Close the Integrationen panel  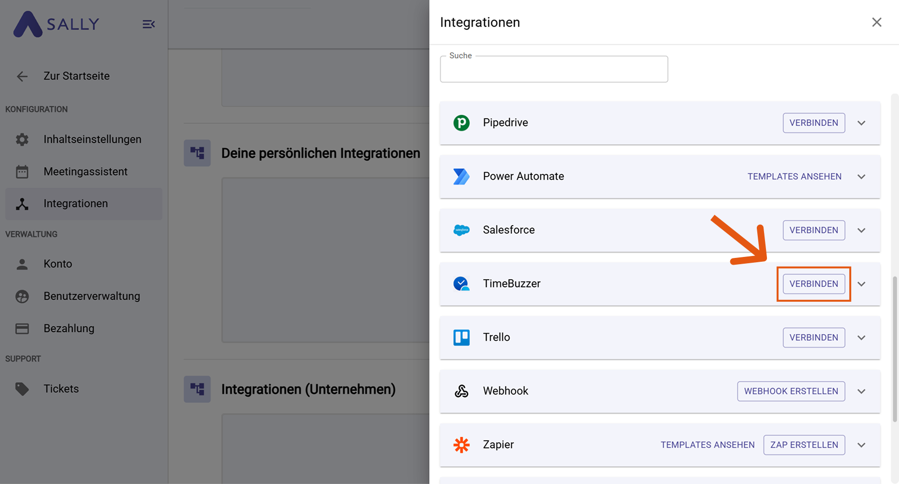coord(877,22)
